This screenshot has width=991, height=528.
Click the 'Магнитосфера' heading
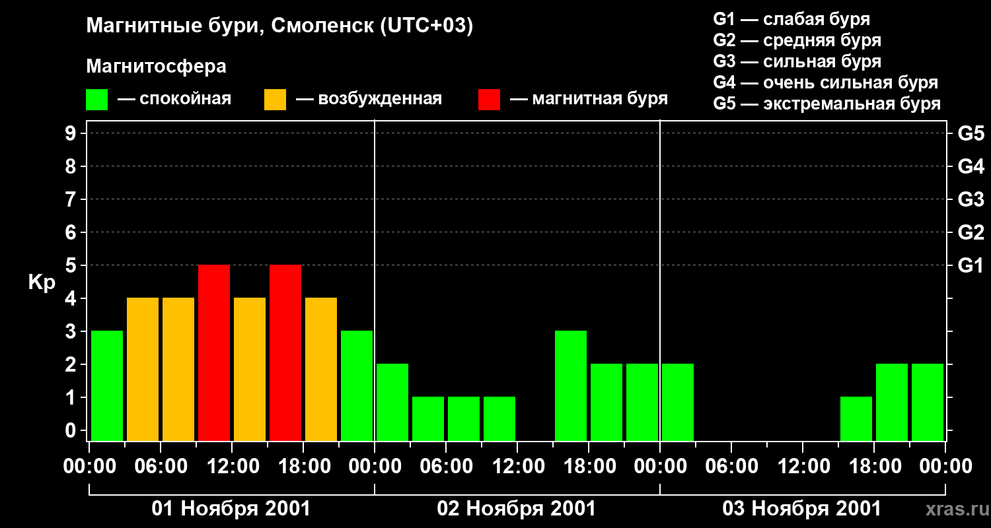pyautogui.click(x=156, y=67)
